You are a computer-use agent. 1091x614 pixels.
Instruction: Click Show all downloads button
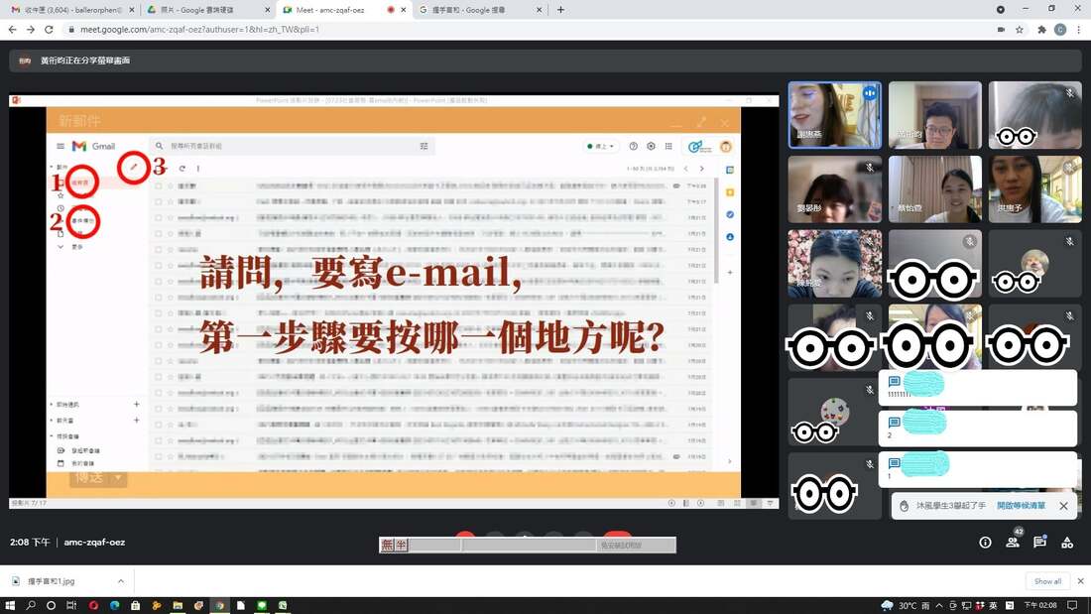1047,581
